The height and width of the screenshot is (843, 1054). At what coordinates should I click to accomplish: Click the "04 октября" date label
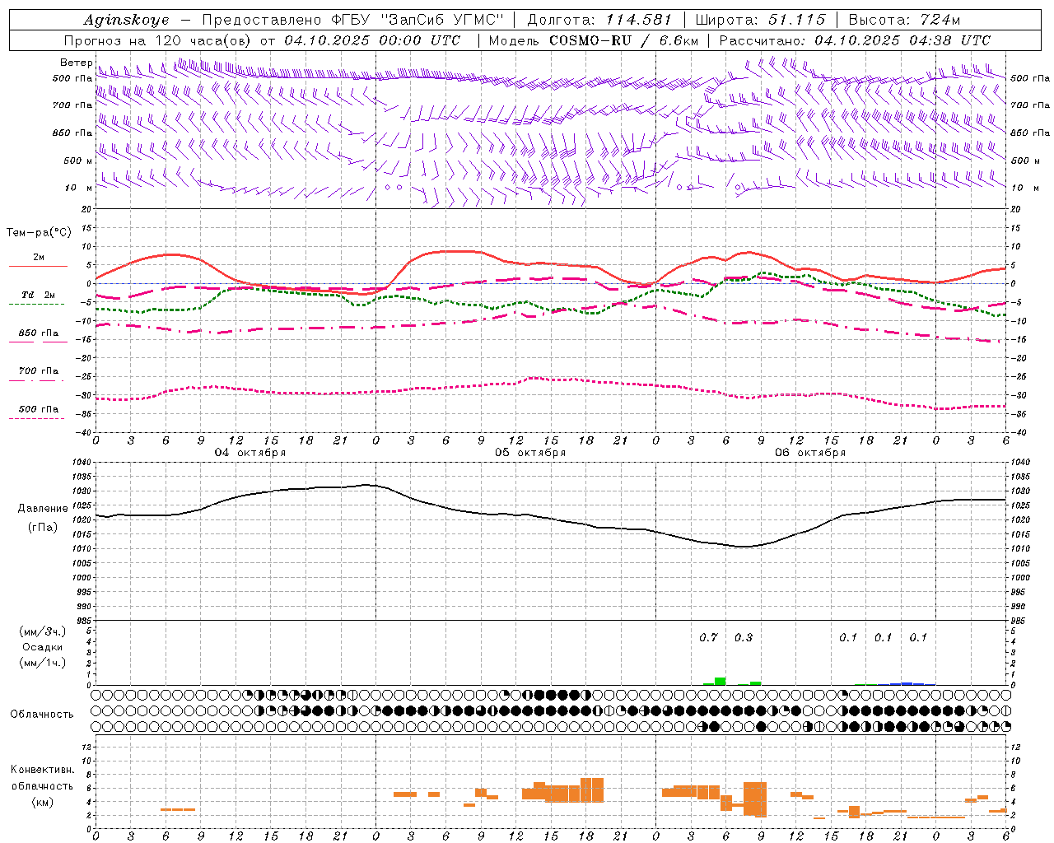(250, 453)
